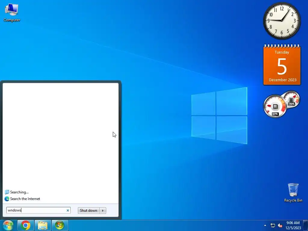This screenshot has height=231, width=308.
Task: Click Tuesday on the calendar gadget
Action: [282, 52]
